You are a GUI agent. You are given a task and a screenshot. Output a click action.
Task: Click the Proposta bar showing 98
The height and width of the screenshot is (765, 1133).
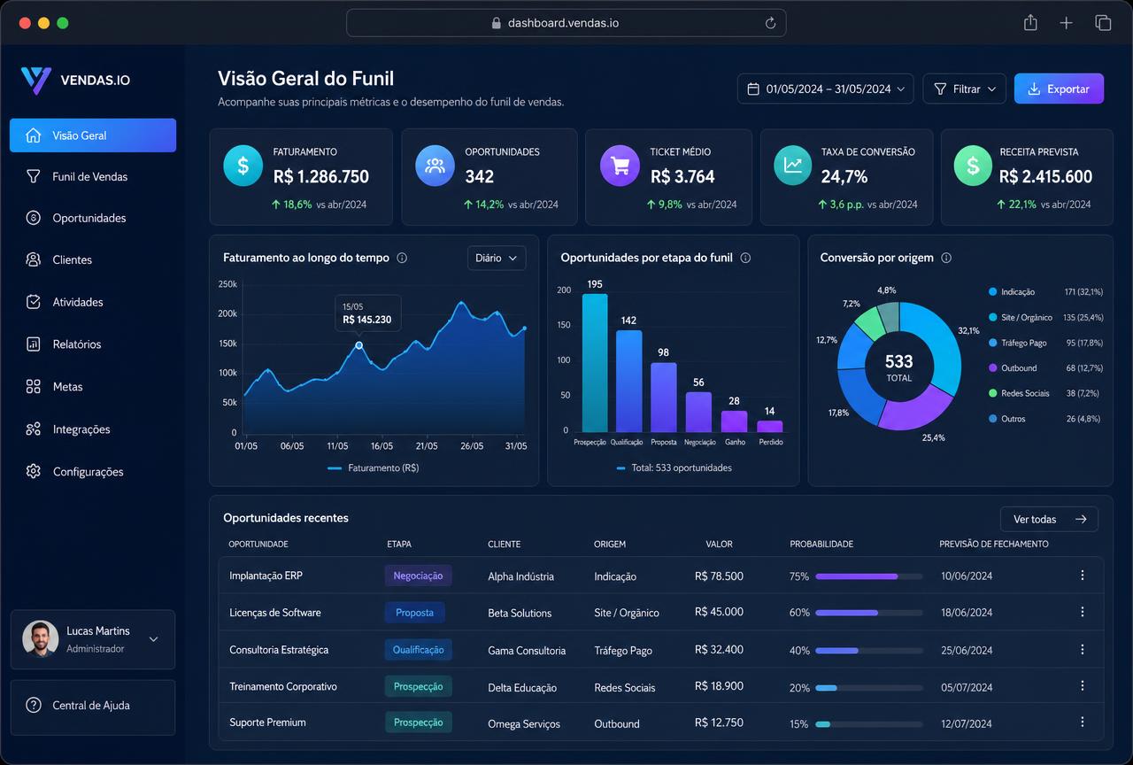pyautogui.click(x=664, y=397)
